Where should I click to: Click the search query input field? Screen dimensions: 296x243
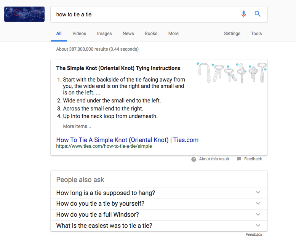tap(145, 14)
